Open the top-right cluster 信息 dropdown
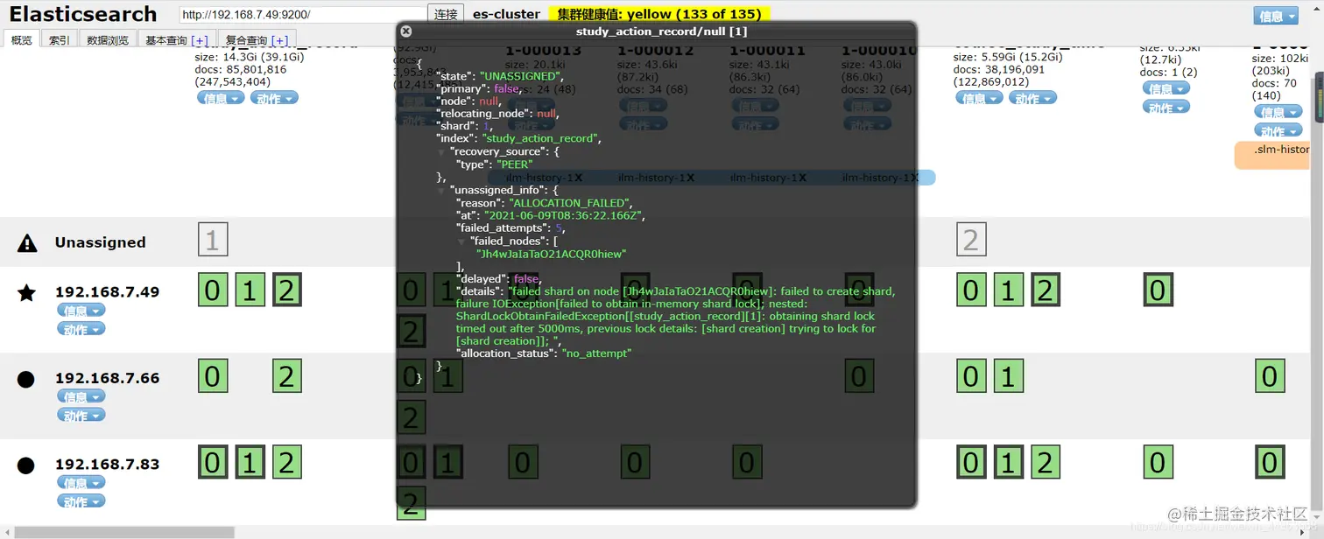This screenshot has width=1324, height=539. pyautogui.click(x=1277, y=16)
